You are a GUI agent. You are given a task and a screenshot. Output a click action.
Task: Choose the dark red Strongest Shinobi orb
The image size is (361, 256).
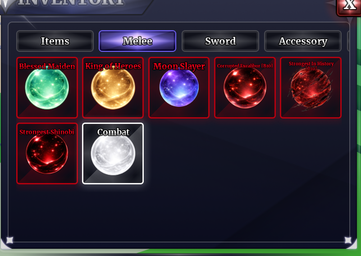[47, 154]
